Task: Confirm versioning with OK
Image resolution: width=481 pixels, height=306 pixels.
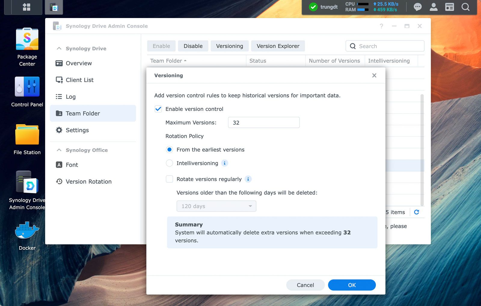Action: (352, 285)
